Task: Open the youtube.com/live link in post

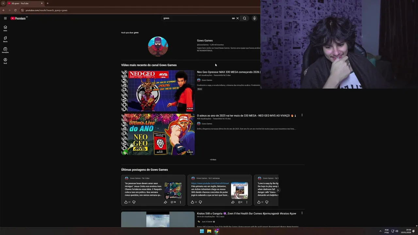Action: pyautogui.click(x=210, y=183)
